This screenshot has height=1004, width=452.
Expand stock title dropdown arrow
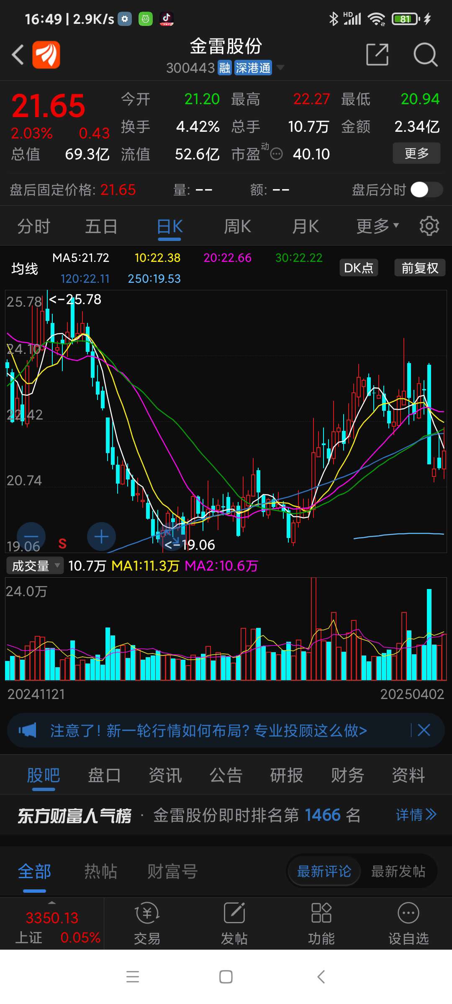point(280,67)
